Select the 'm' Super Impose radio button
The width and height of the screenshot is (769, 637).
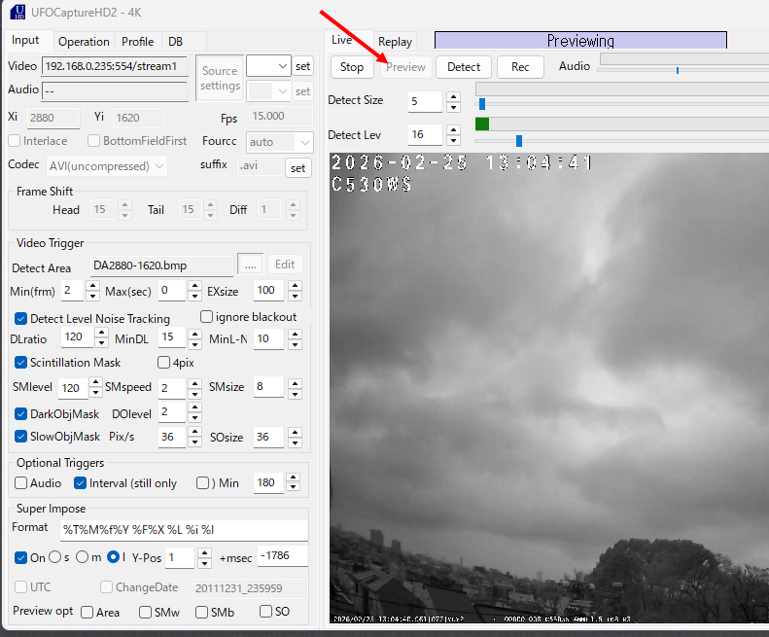[84, 557]
